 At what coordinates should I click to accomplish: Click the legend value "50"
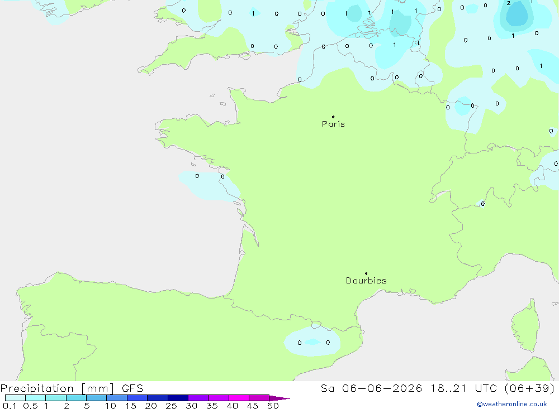click(273, 406)
